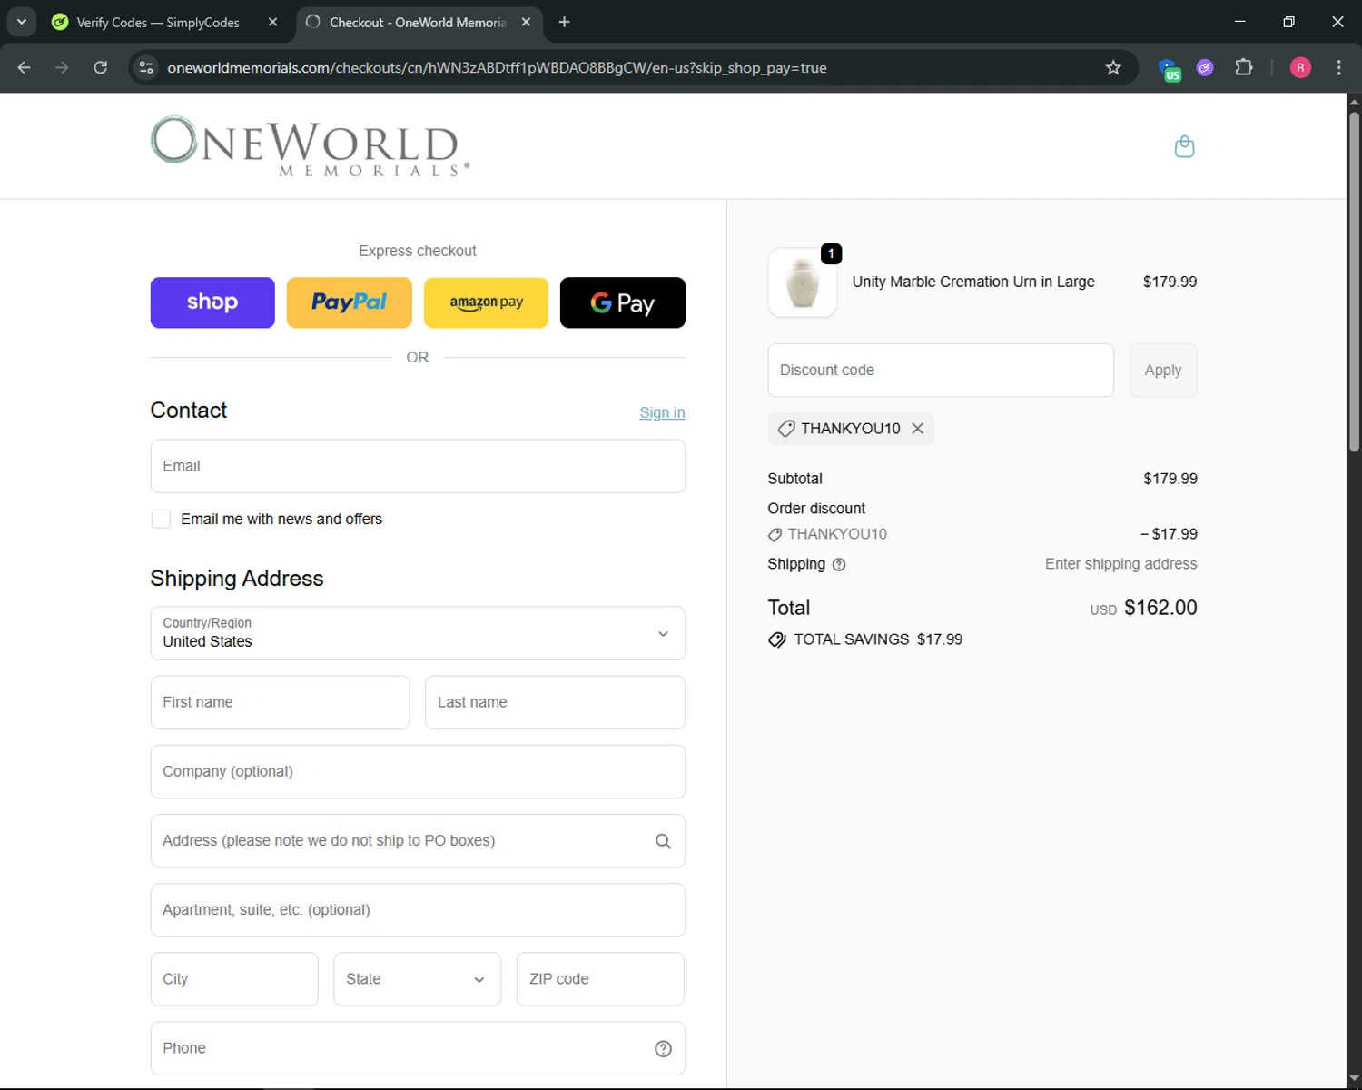Open the Chrome three-dot menu
This screenshot has width=1362, height=1090.
point(1338,68)
